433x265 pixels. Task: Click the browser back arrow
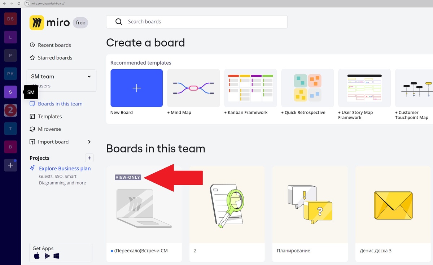4,3
